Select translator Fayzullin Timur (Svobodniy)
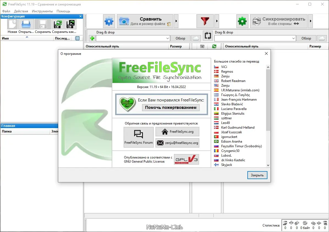This screenshot has height=232, width=329. [x=241, y=146]
